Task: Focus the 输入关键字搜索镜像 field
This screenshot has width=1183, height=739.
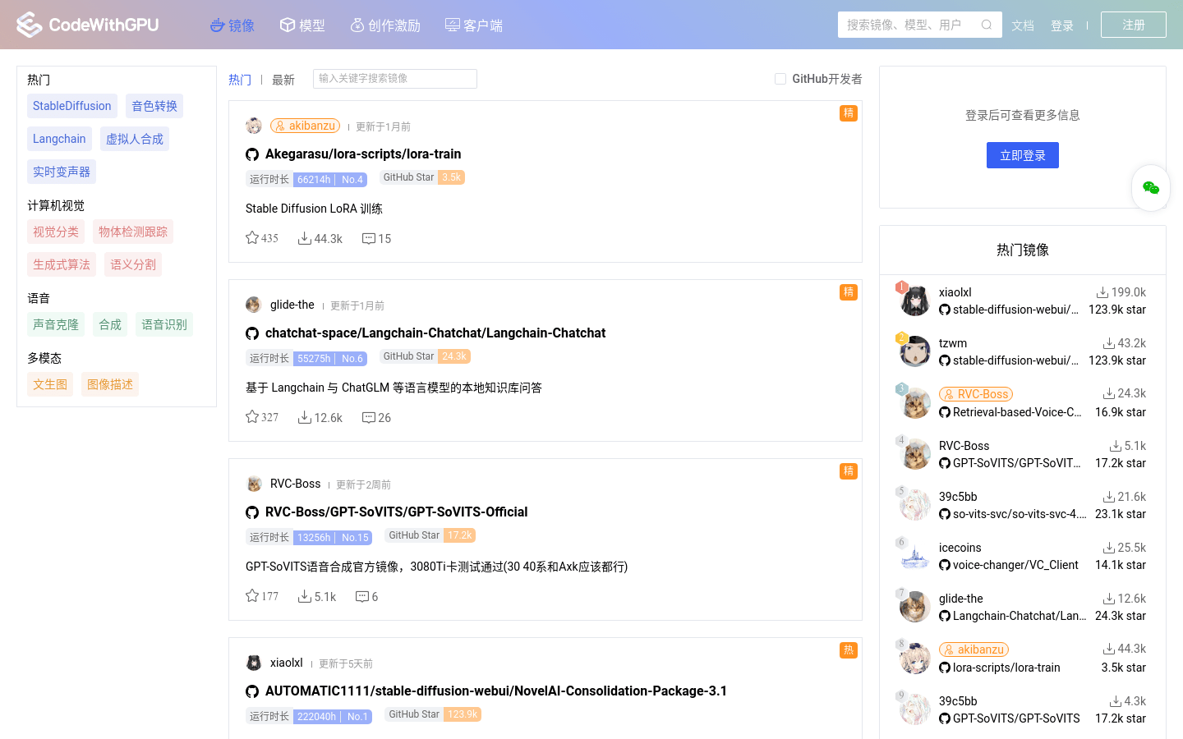Action: click(x=395, y=79)
